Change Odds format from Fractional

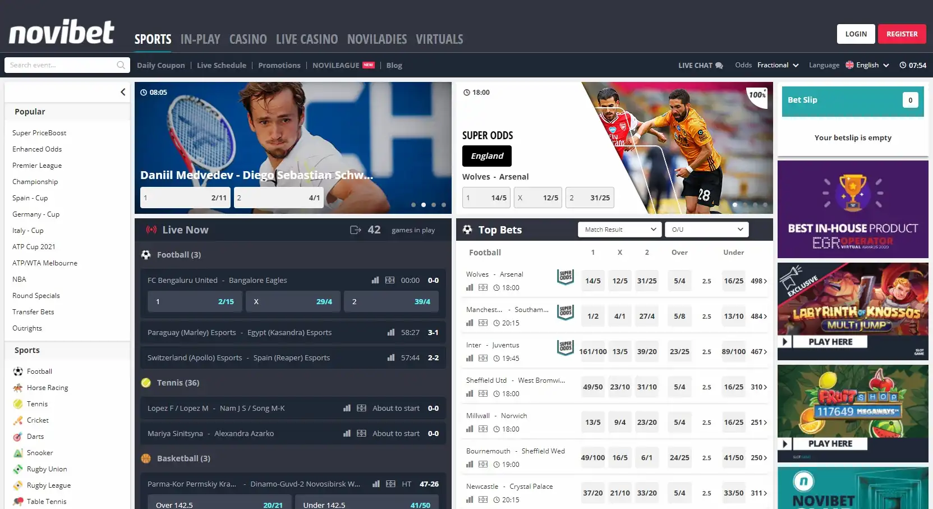[x=778, y=65]
